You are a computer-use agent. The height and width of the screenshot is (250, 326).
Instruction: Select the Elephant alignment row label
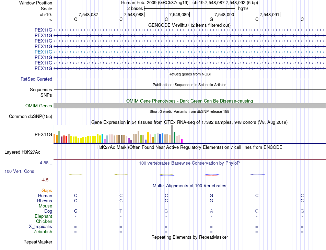pos(43,216)
